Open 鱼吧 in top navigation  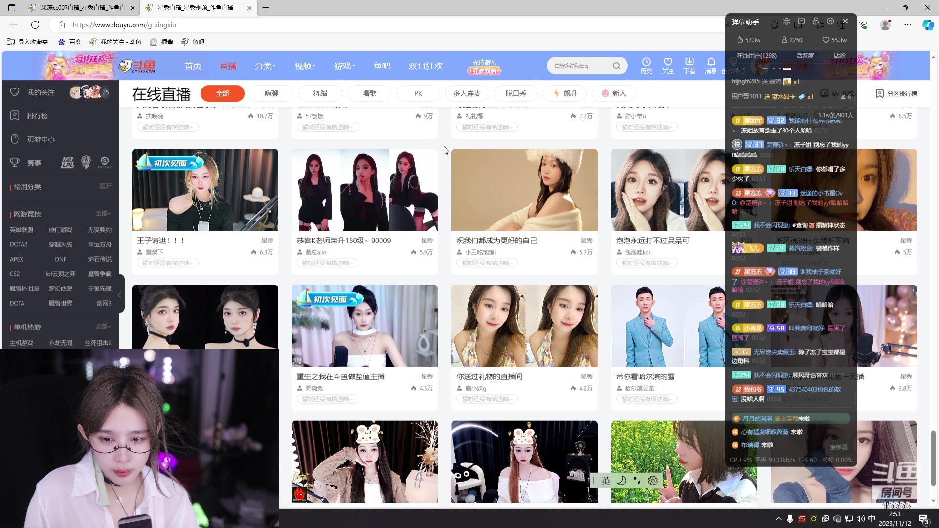click(382, 66)
